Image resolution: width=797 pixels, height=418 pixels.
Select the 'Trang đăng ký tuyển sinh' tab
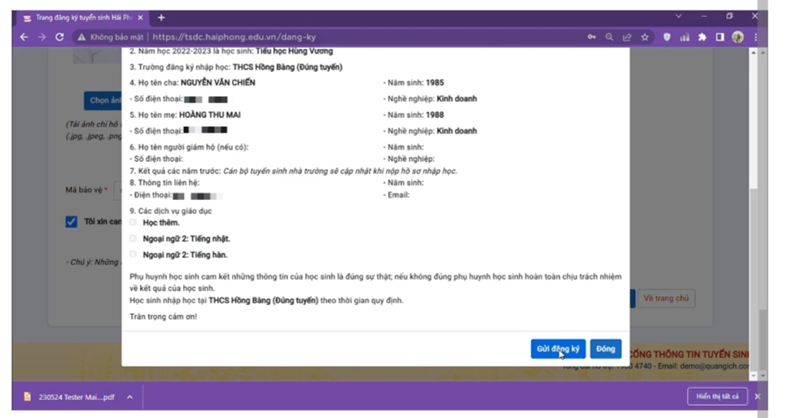[x=81, y=17]
